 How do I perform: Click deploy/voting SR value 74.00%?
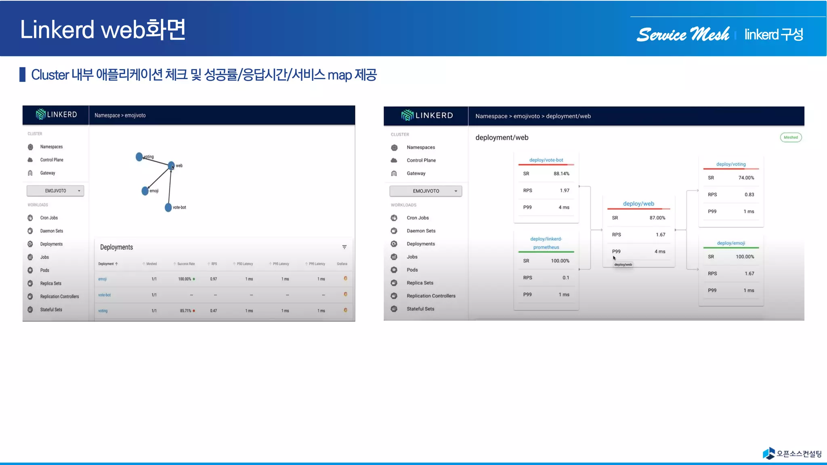pos(746,178)
